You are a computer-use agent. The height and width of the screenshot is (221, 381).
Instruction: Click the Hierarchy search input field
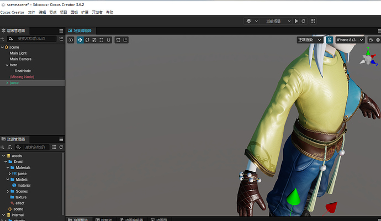pos(35,39)
